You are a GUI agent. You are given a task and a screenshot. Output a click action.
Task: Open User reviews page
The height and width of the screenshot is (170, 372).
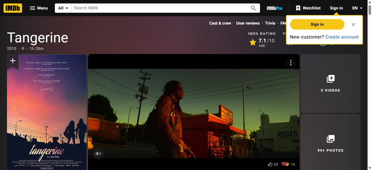click(x=248, y=23)
